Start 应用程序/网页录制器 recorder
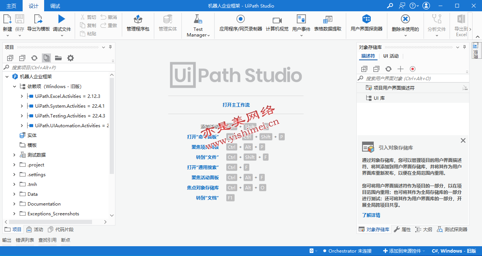 point(241,19)
